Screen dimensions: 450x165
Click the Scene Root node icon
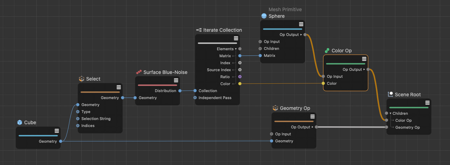tap(390, 95)
